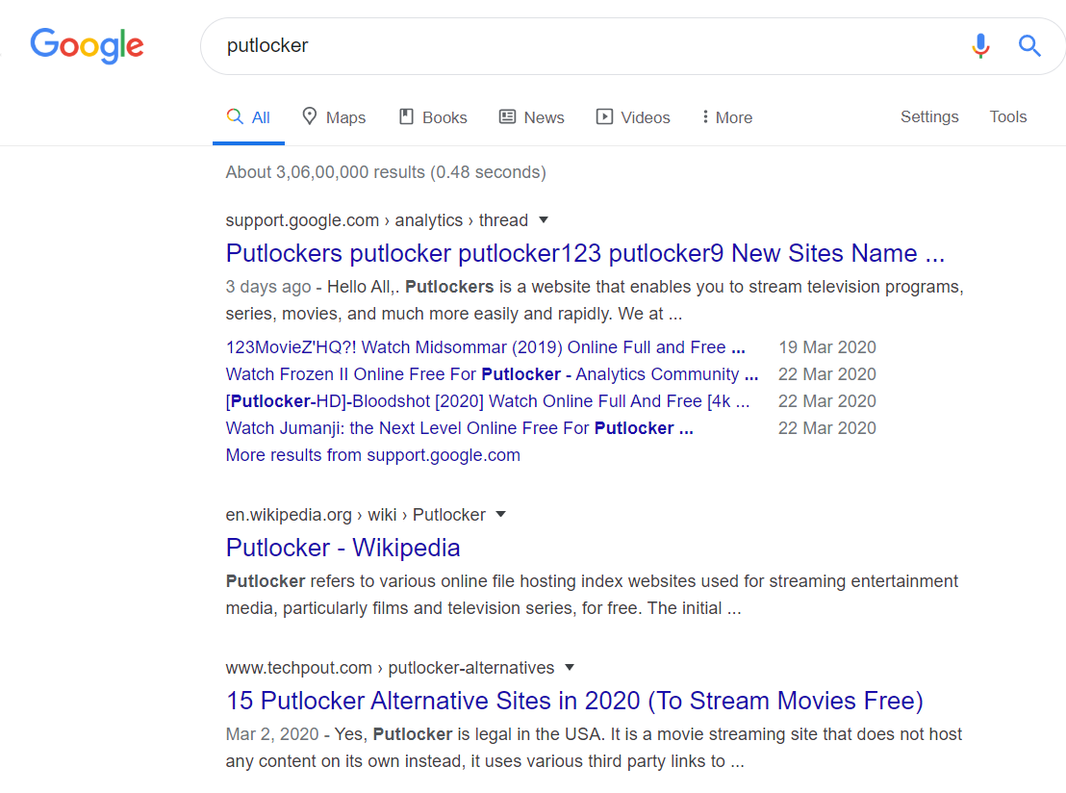Open search Settings
The width and height of the screenshot is (1066, 793).
tap(929, 117)
